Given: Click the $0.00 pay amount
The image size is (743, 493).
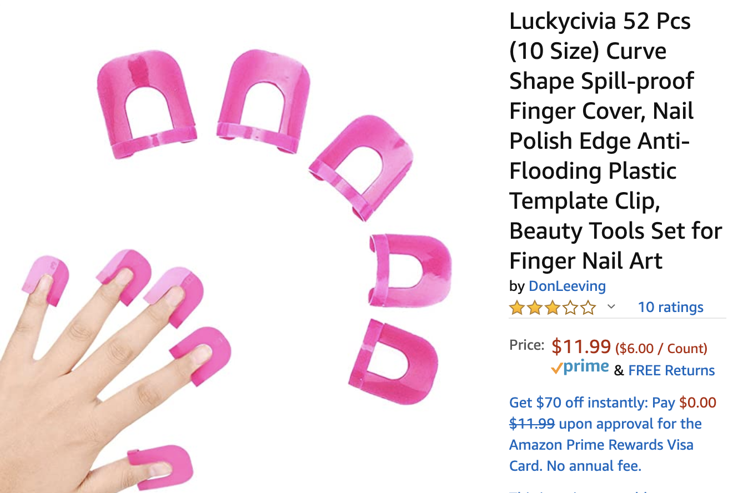Looking at the screenshot, I should [698, 403].
